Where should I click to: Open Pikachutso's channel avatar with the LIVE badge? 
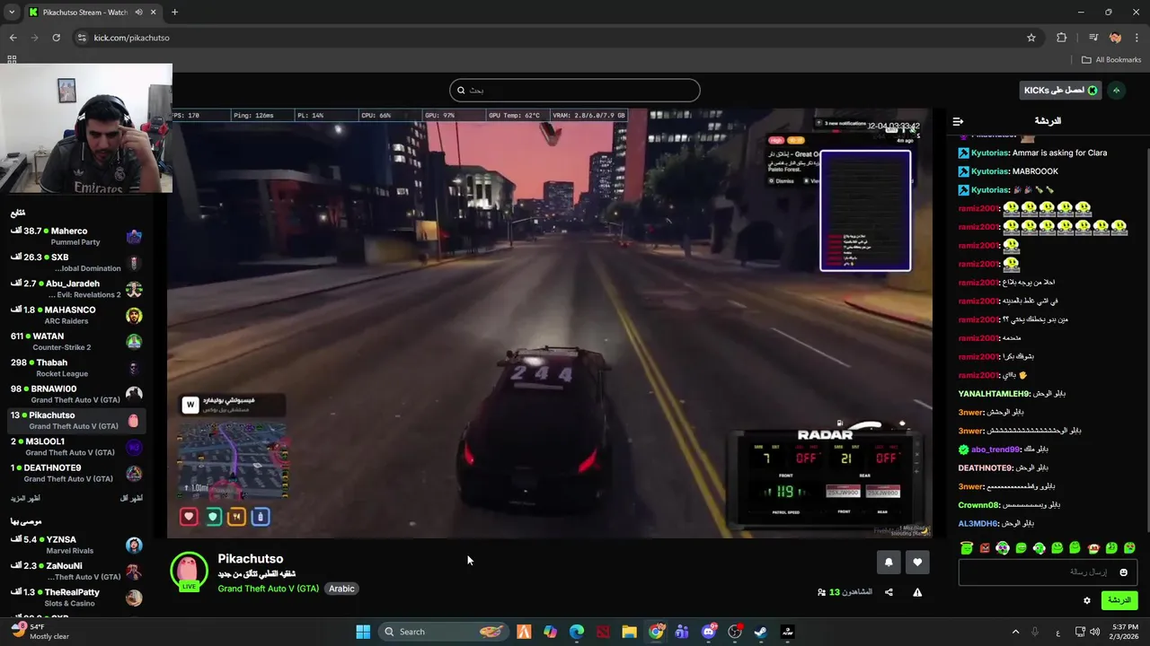(189, 572)
